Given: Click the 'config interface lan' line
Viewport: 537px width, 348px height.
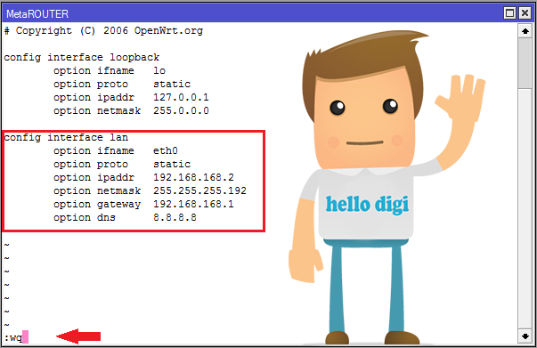Looking at the screenshot, I should pos(66,138).
